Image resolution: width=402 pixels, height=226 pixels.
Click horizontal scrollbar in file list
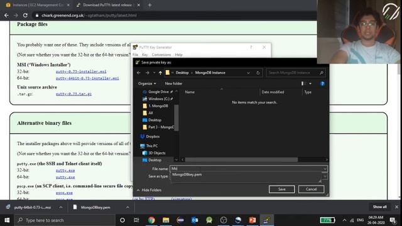pyautogui.click(x=241, y=159)
